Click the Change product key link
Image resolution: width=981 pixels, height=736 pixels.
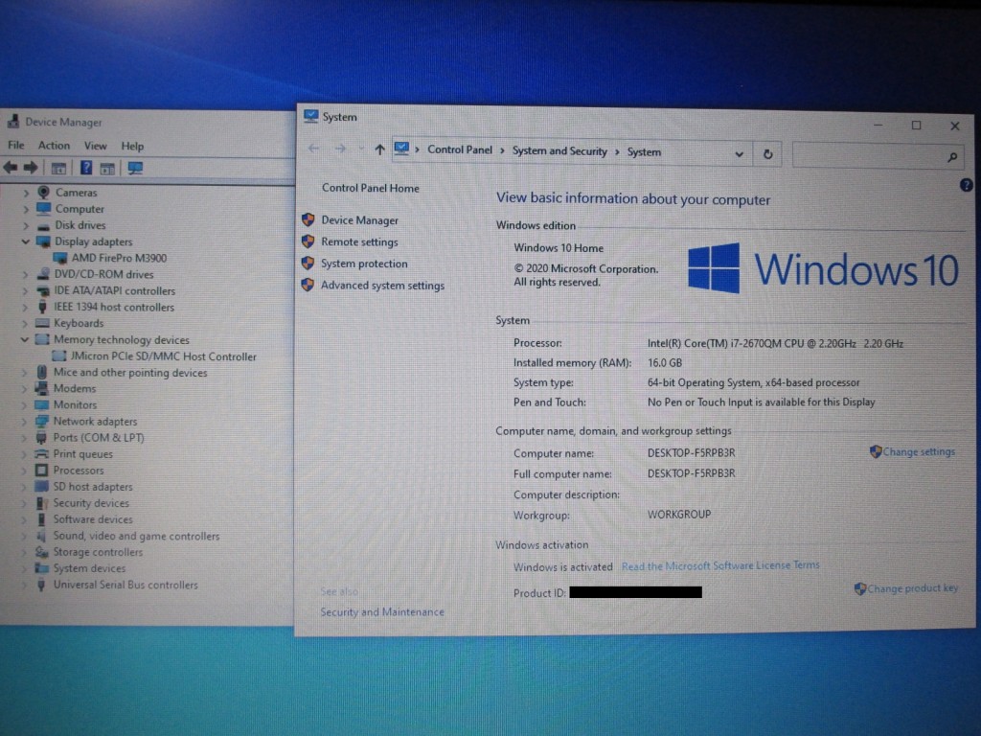click(x=912, y=588)
